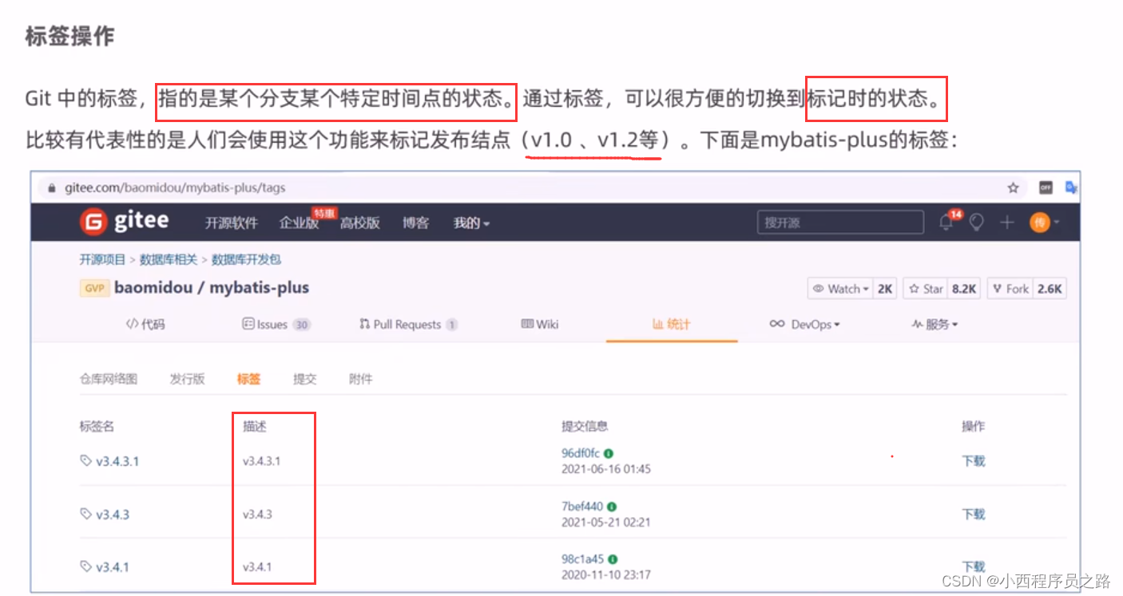Image resolution: width=1123 pixels, height=596 pixels.
Task: Click the plus icon in header
Action: click(1006, 223)
